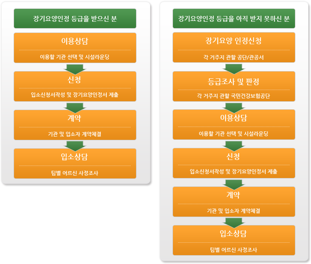Select the 신청 step in the left column
Image resolution: width=311 pixels, height=264 pixels.
[75, 86]
